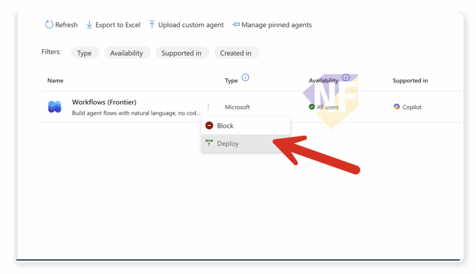Expand the Created in filter
Screen dimensions: 476x274
tap(236, 53)
